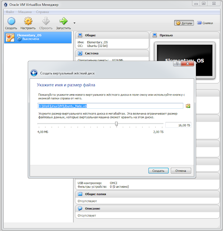The width and height of the screenshot is (223, 231).
Task: Click the '4,00 МБ' minimum size label
Action: (x=43, y=132)
